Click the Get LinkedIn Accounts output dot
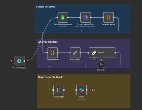The height and width of the screenshot is (110, 142). tap(68, 18)
